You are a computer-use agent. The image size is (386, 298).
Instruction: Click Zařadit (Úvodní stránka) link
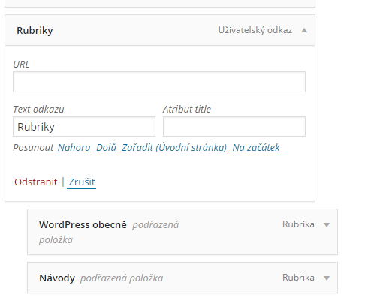point(174,147)
